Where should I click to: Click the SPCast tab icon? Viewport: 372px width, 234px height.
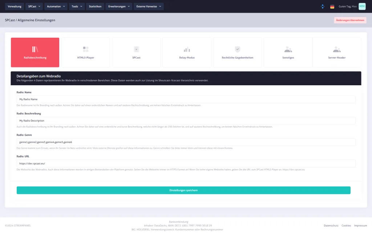(x=136, y=49)
